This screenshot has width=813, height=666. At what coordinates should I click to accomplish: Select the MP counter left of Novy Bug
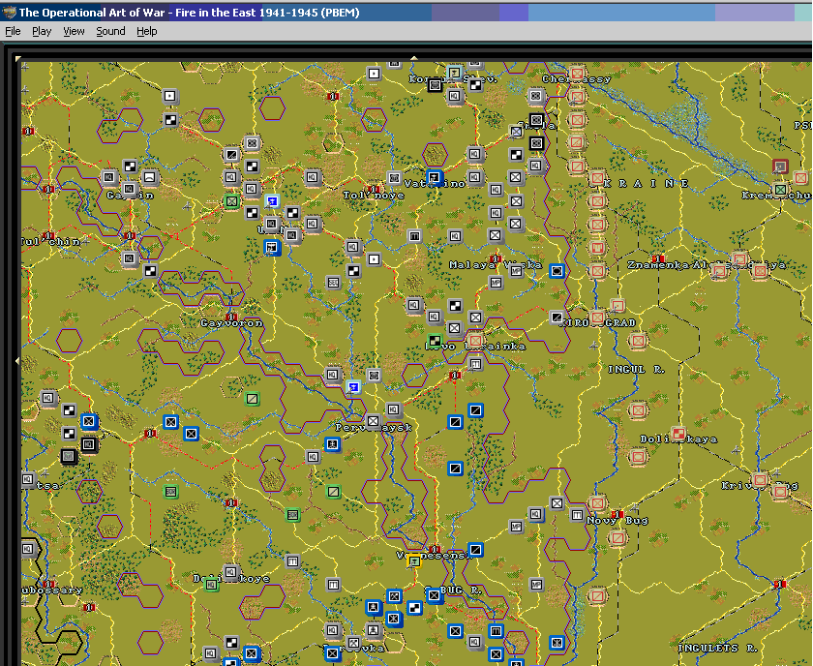[516, 527]
